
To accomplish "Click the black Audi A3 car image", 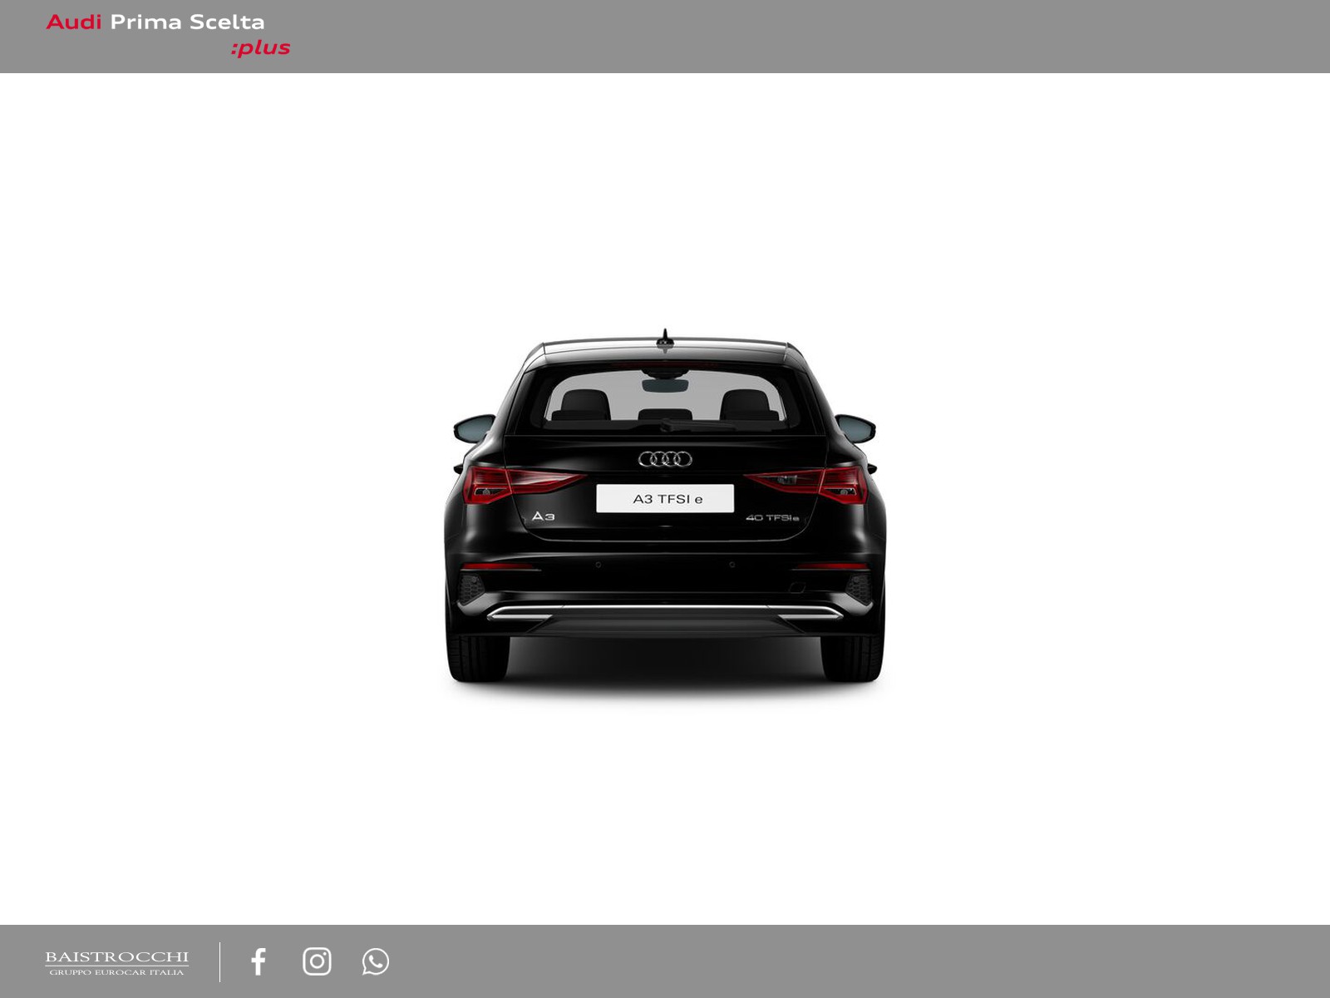I will point(665,506).
